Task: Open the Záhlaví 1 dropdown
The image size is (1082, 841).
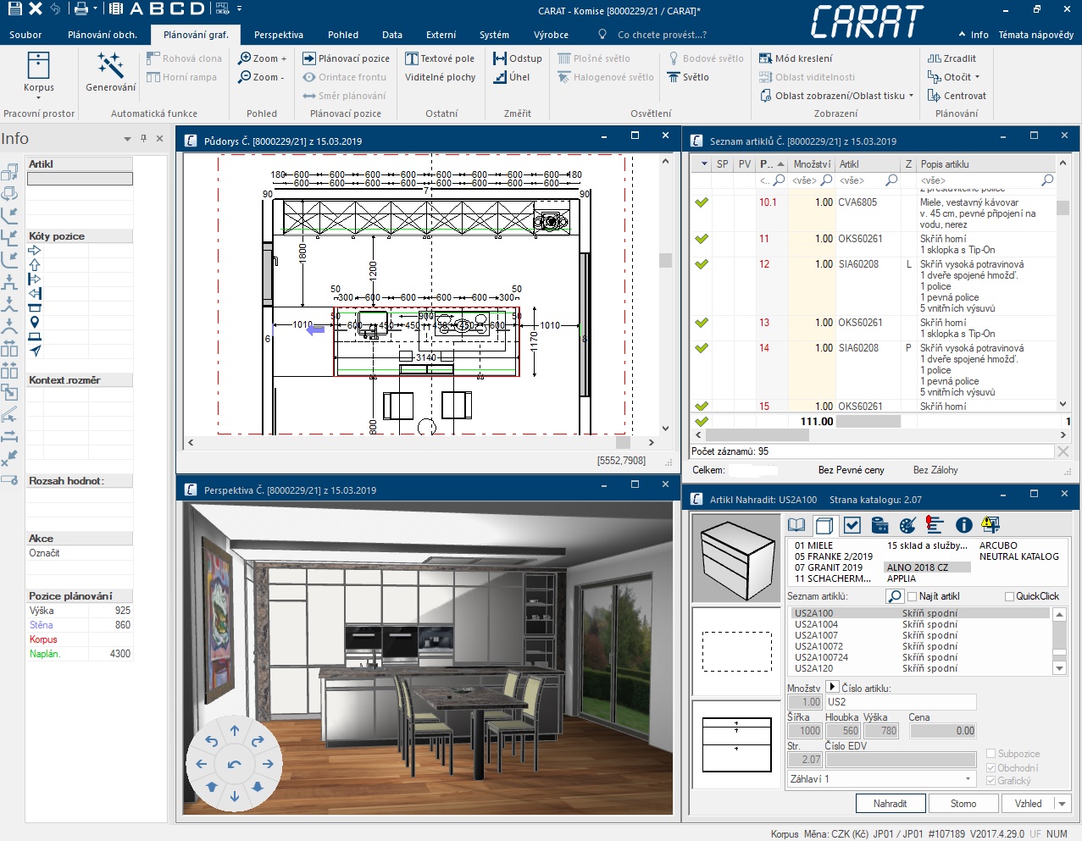Action: coord(967,779)
